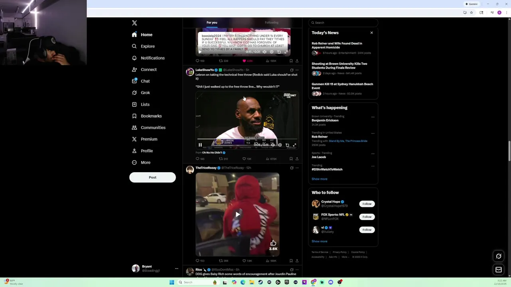Open more options for Rob Reiner trend

click(373, 133)
